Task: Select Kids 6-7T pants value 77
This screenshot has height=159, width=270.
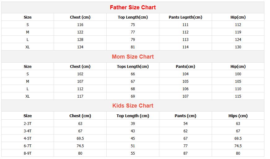Action: click(185, 146)
